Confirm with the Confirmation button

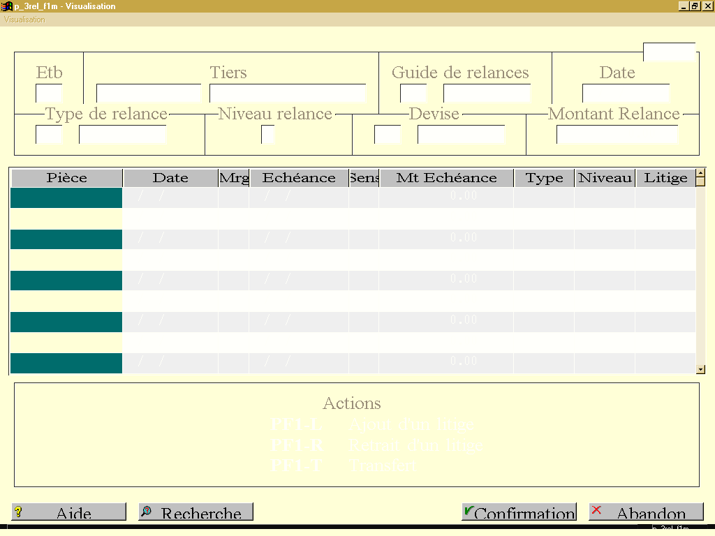click(519, 512)
